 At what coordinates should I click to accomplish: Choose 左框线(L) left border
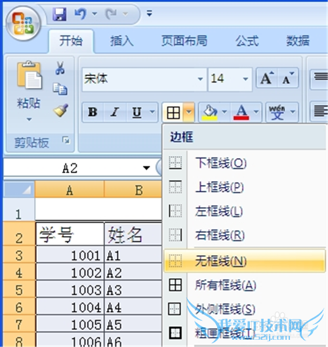(244, 211)
